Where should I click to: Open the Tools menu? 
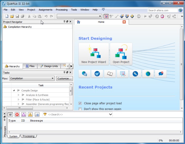74,10
